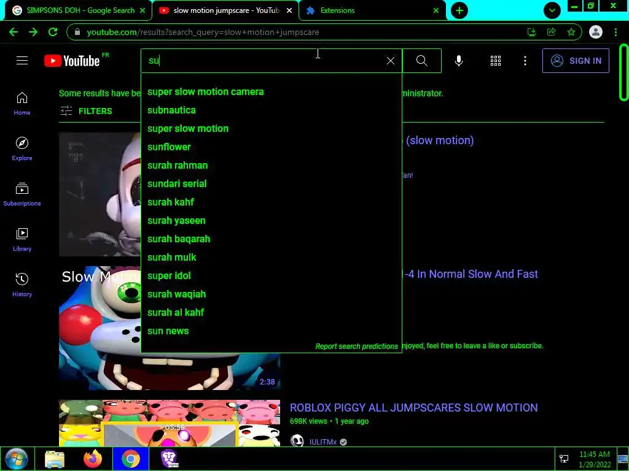Screen dimensions: 629x471
Task: Open ROBLOX PIGGY ALL JUMPSCARES video title
Action: [413, 408]
